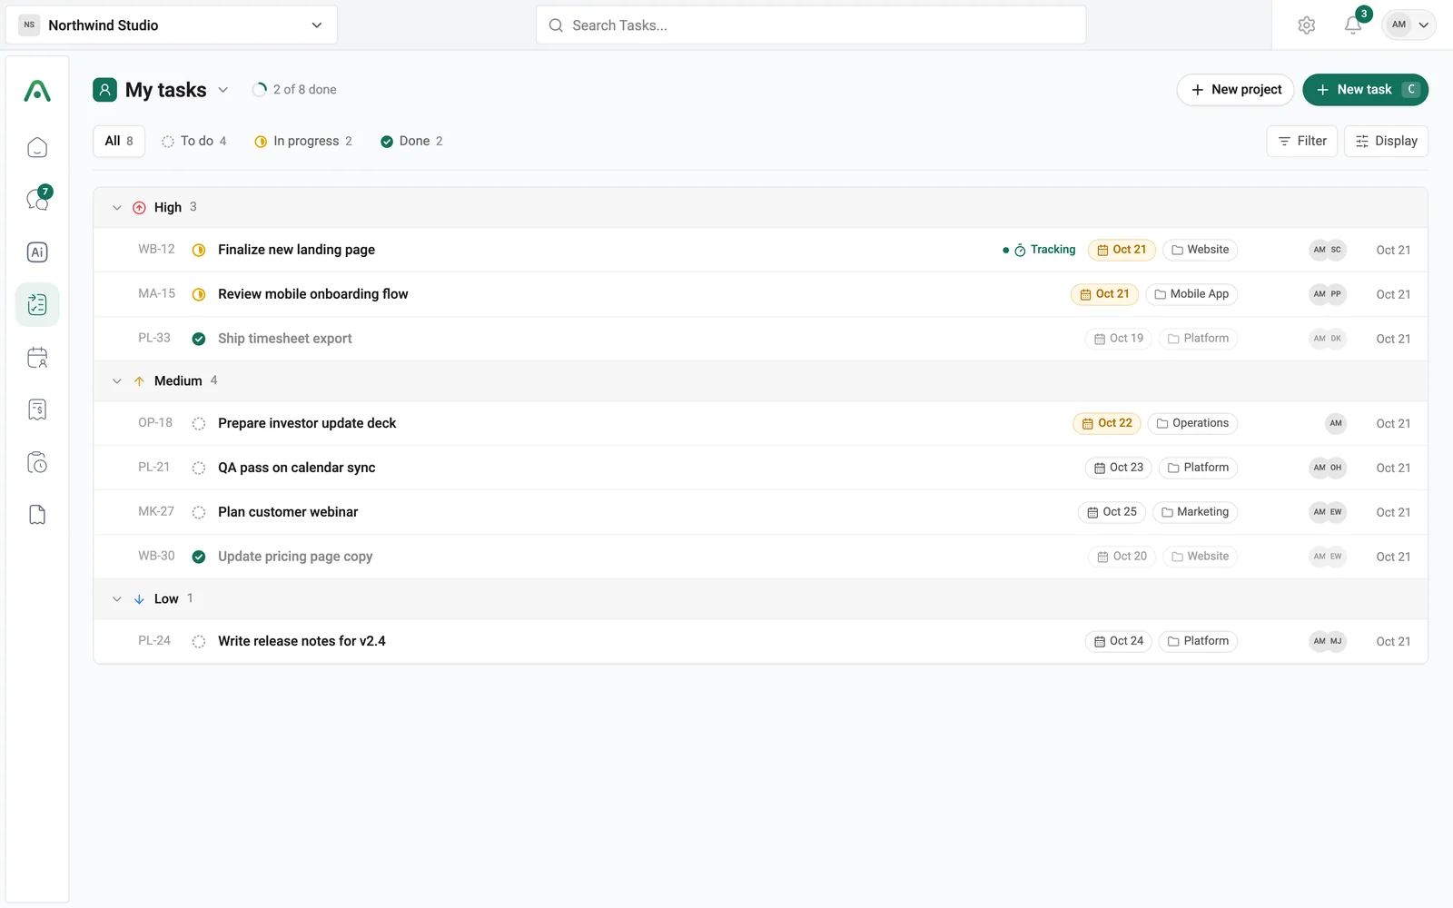Viewport: 1453px width, 908px height.
Task: Open the notifications bell
Action: [1353, 25]
